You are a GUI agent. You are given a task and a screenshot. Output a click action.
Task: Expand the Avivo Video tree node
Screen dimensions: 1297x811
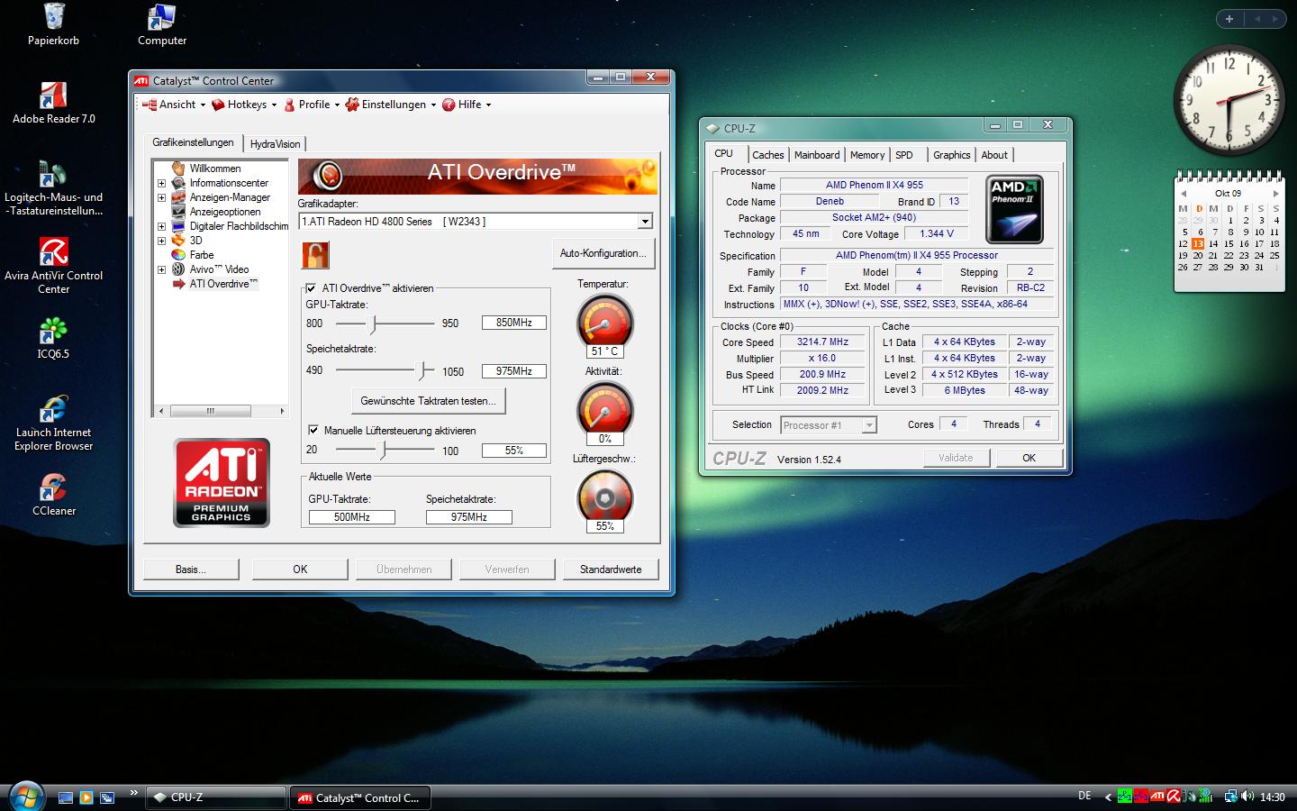point(162,269)
